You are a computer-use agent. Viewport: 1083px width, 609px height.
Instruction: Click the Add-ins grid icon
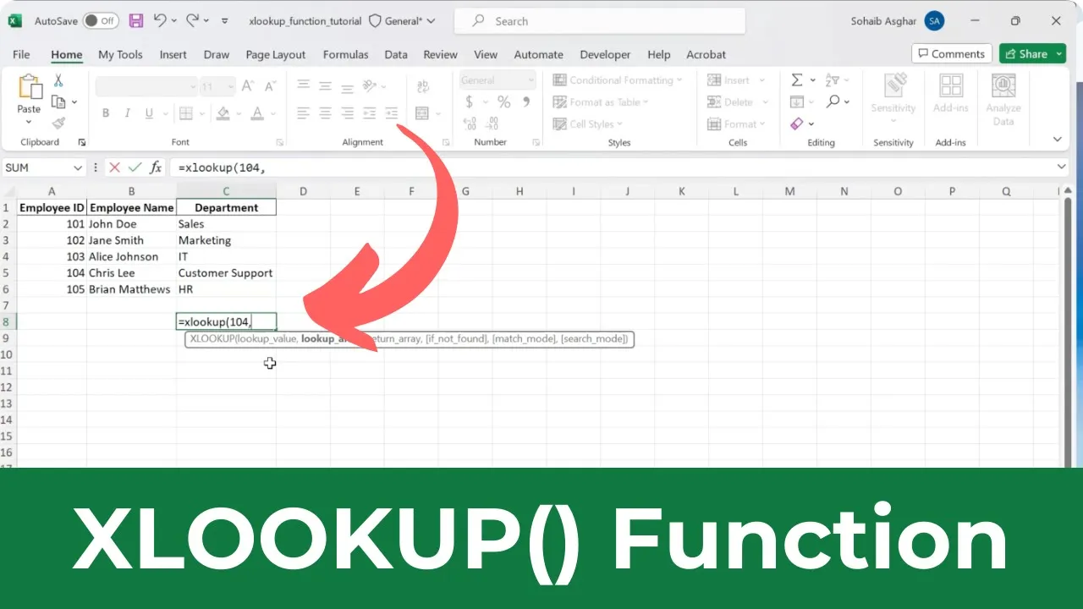pos(951,86)
